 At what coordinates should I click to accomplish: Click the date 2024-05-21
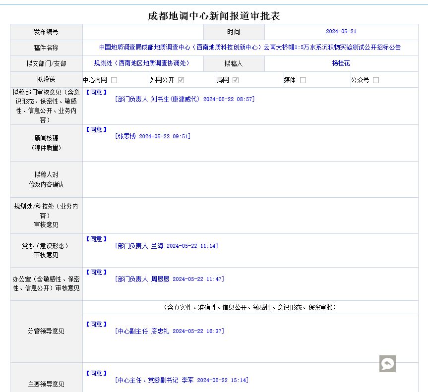pos(341,31)
